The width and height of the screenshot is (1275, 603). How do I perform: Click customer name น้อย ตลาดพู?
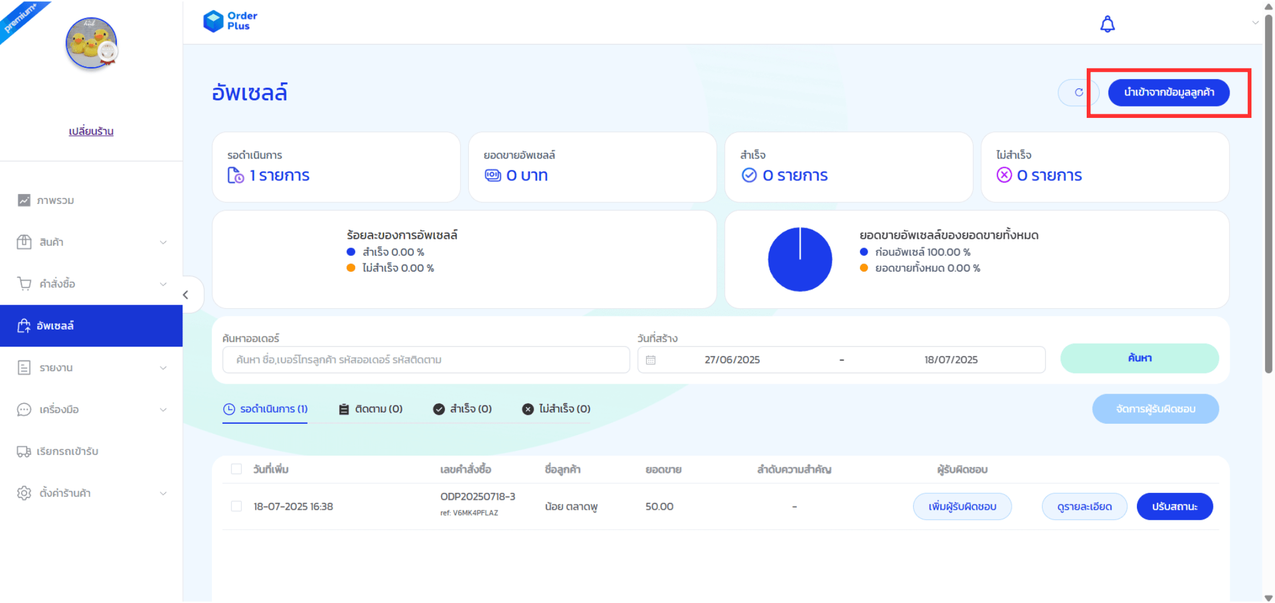(x=571, y=507)
